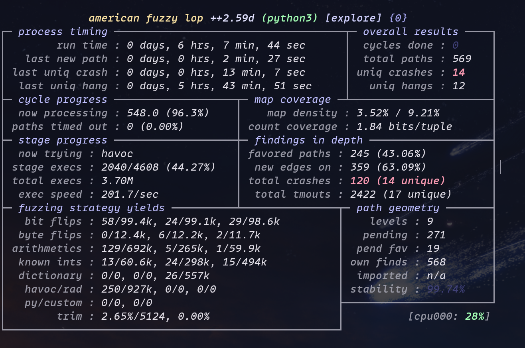525x348 pixels.
Task: Click trim value "2.65%/5124, 0.00%"
Action: [156, 317]
